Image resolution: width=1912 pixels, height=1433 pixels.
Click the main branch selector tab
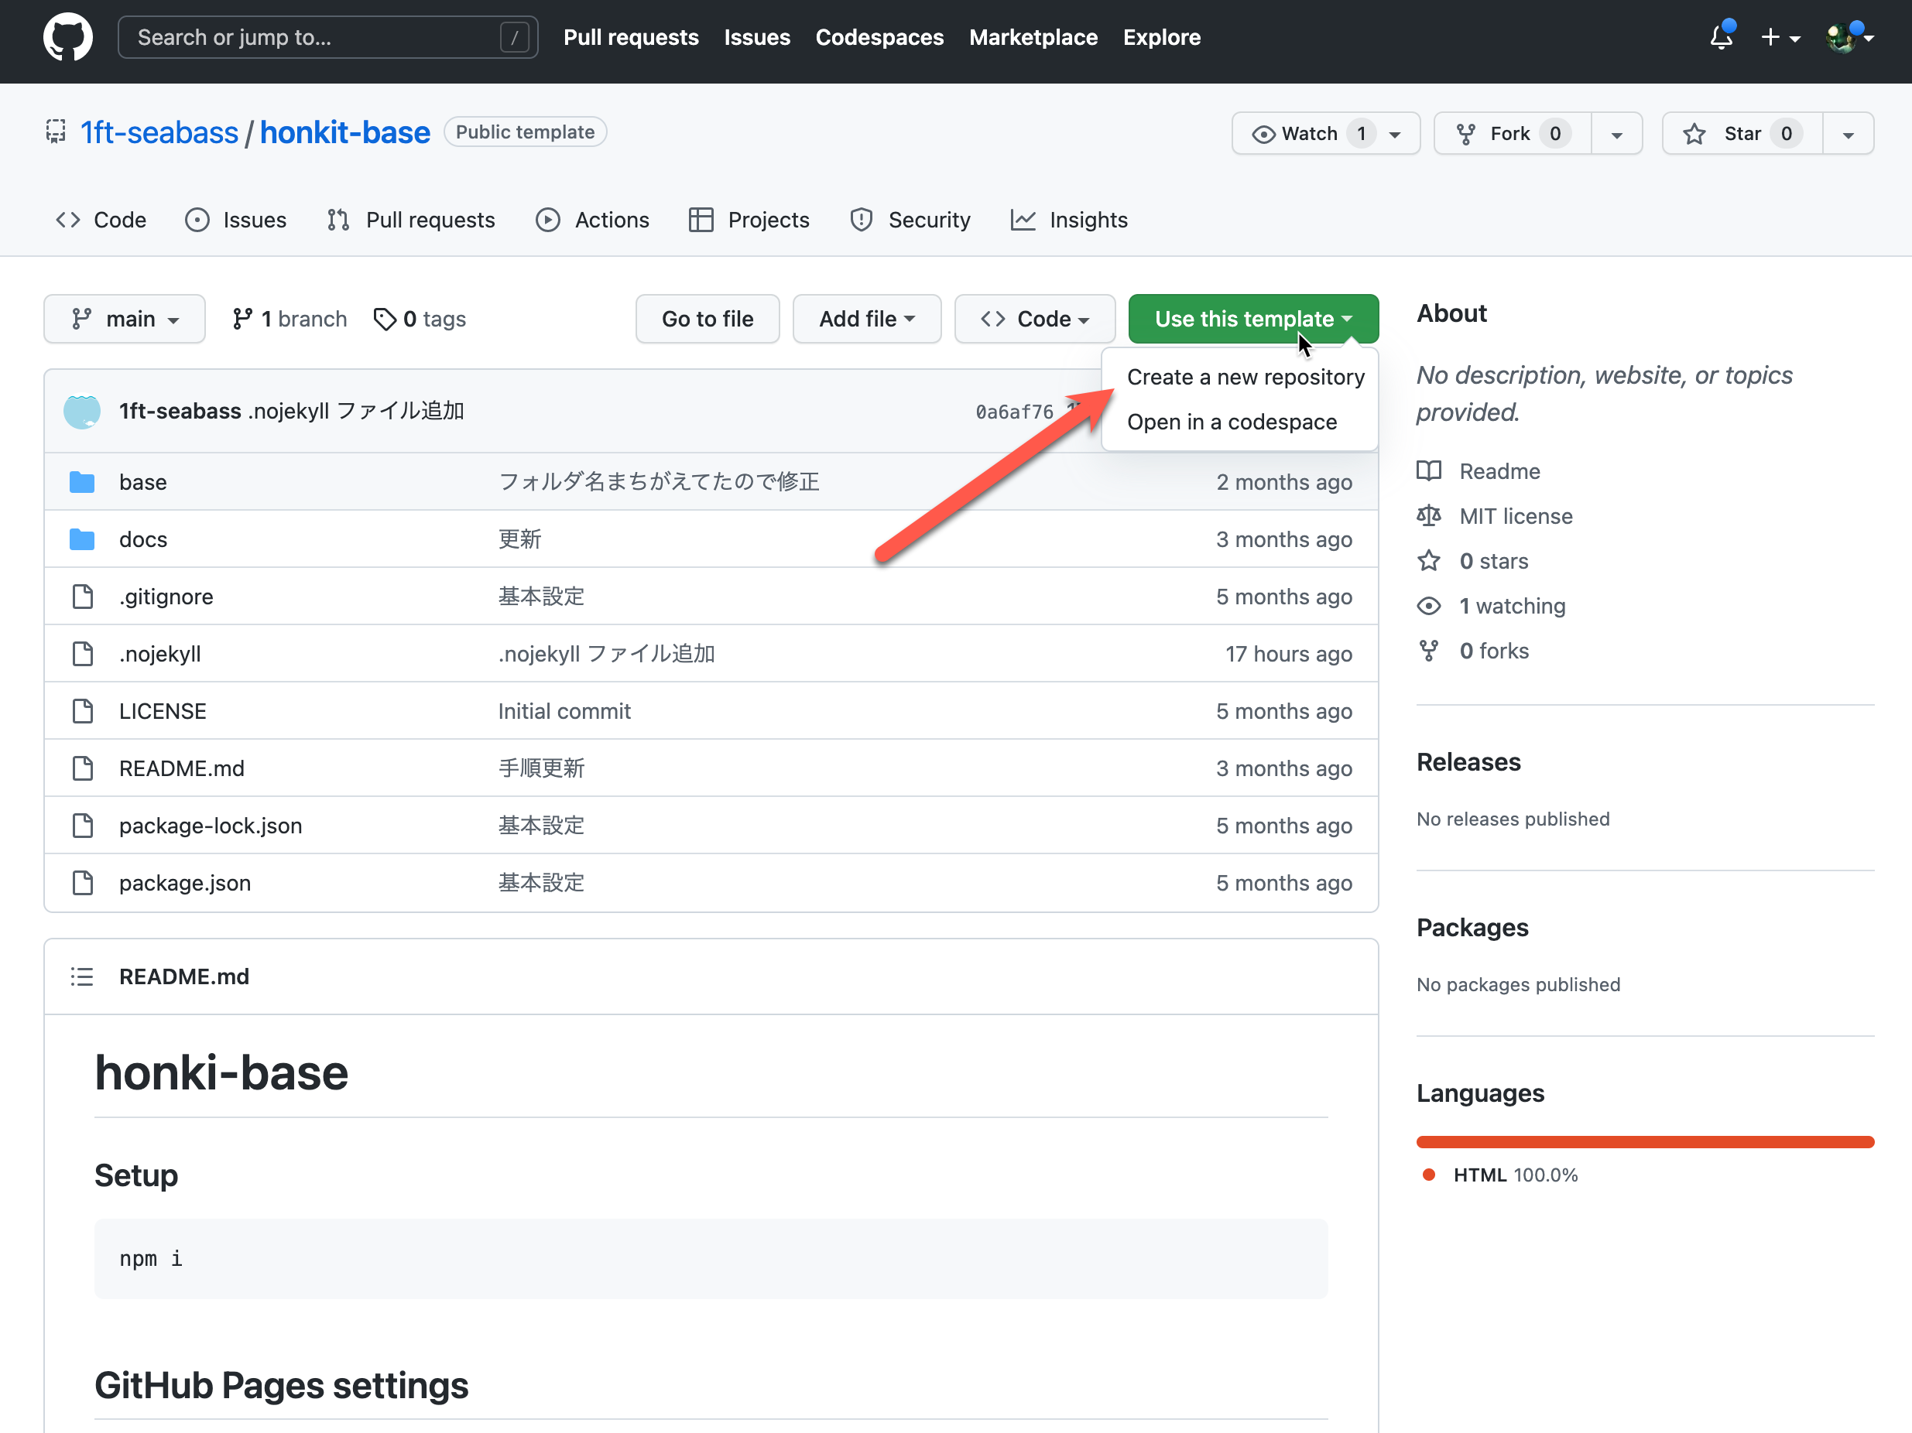pos(126,317)
